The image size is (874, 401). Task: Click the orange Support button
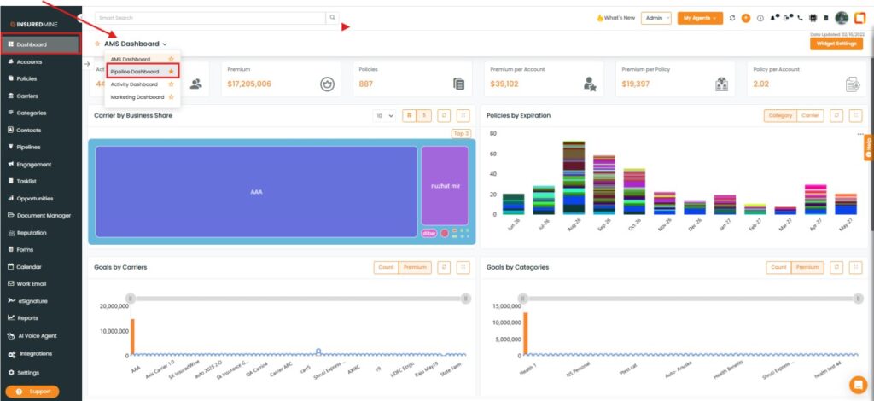click(32, 392)
